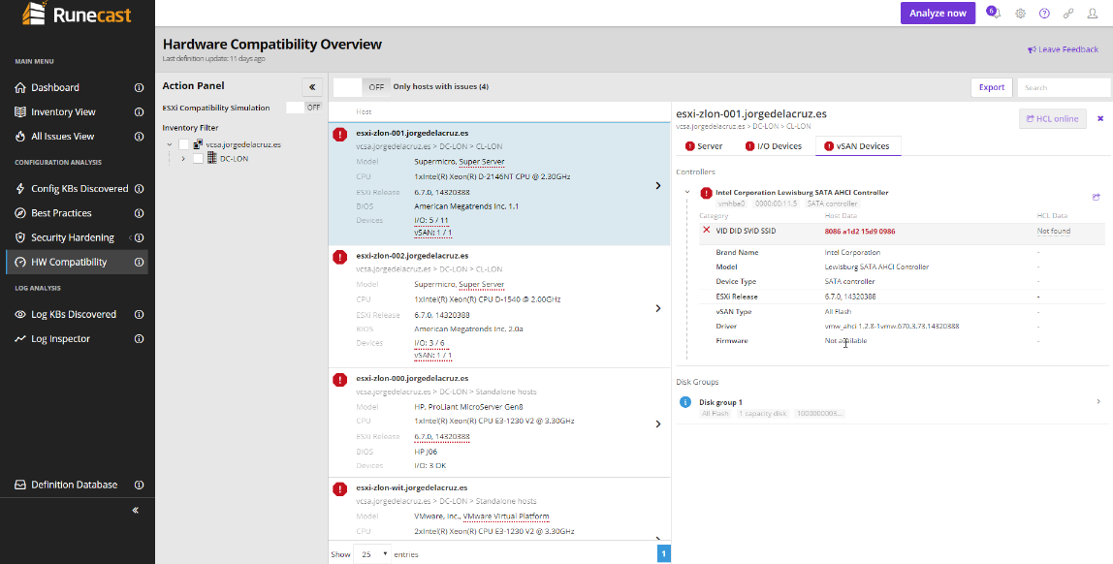Click info icon next to Dashboard
This screenshot has height=564, width=1113.
click(140, 88)
